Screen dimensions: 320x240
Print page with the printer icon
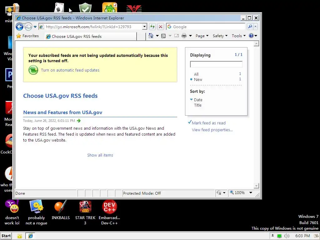pyautogui.click(x=184, y=36)
